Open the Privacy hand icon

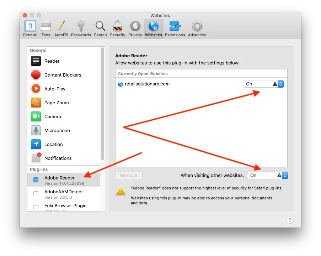pyautogui.click(x=135, y=26)
